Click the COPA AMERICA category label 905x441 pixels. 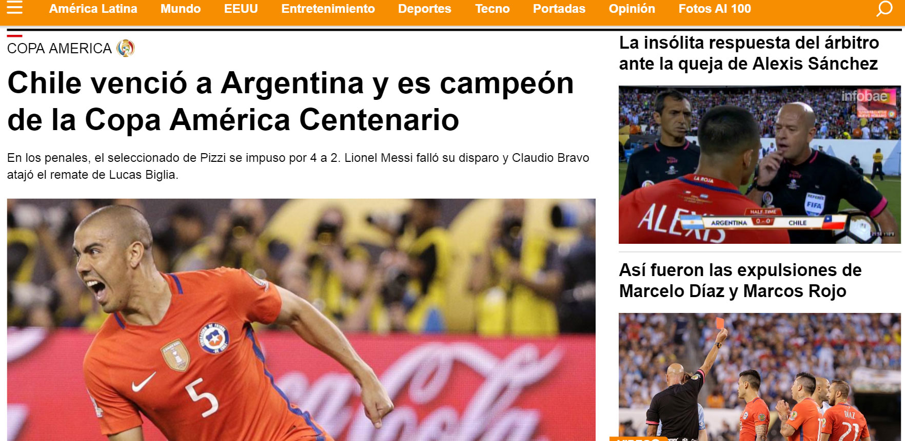coord(59,48)
